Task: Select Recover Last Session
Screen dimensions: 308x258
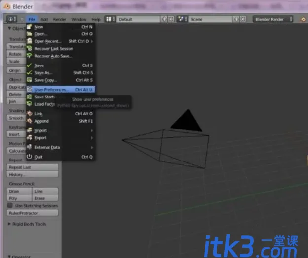Action: point(61,49)
